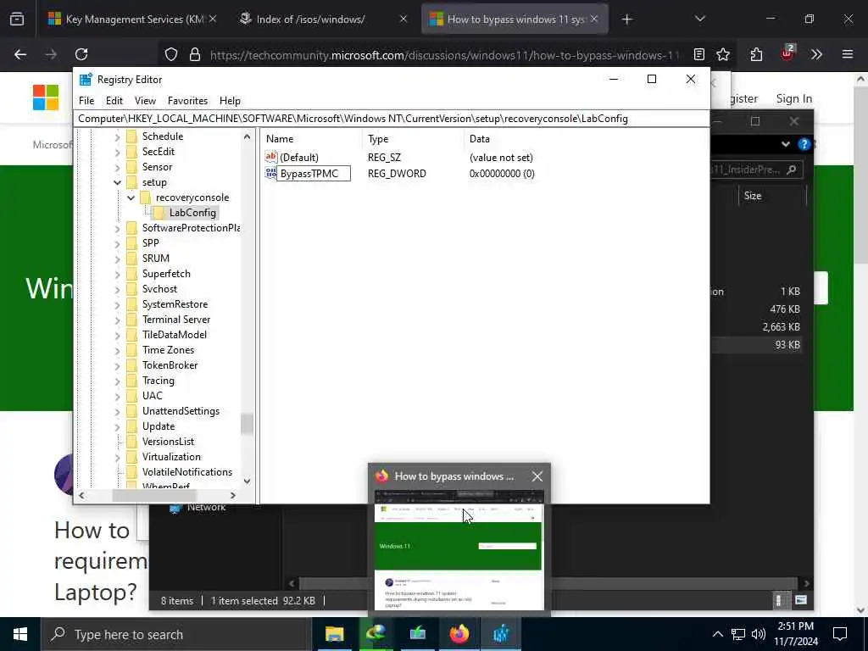Screen dimensions: 868x651
Task: Open Registry Editor Favorites menu
Action: point(187,101)
